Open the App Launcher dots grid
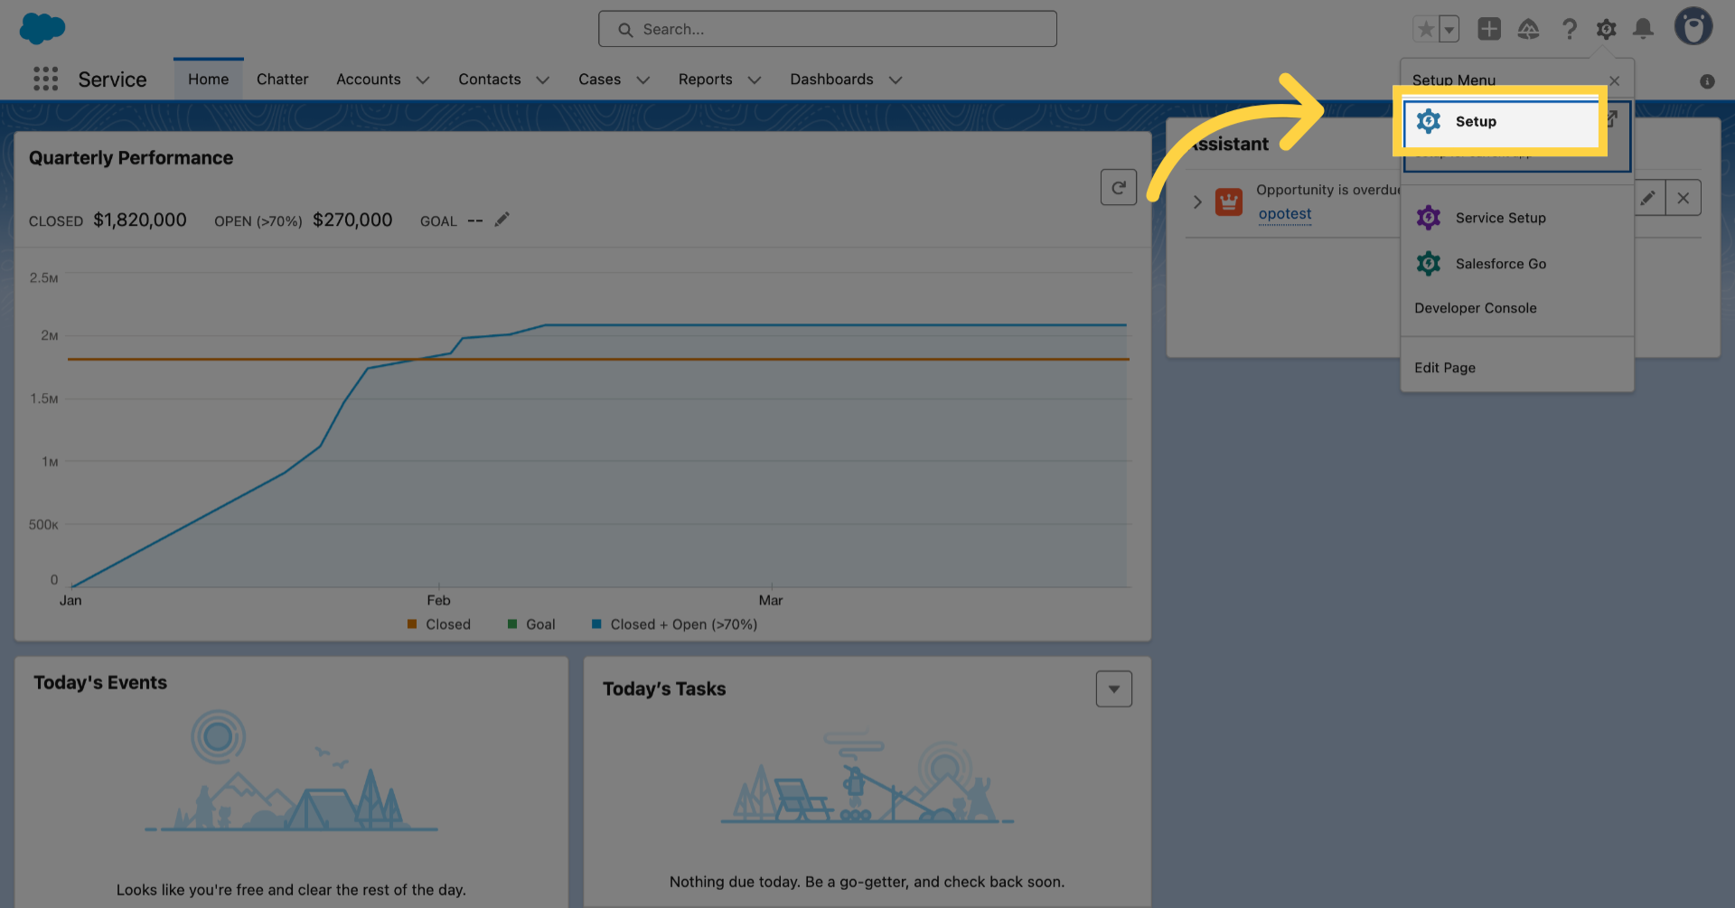1735x908 pixels. click(x=45, y=80)
